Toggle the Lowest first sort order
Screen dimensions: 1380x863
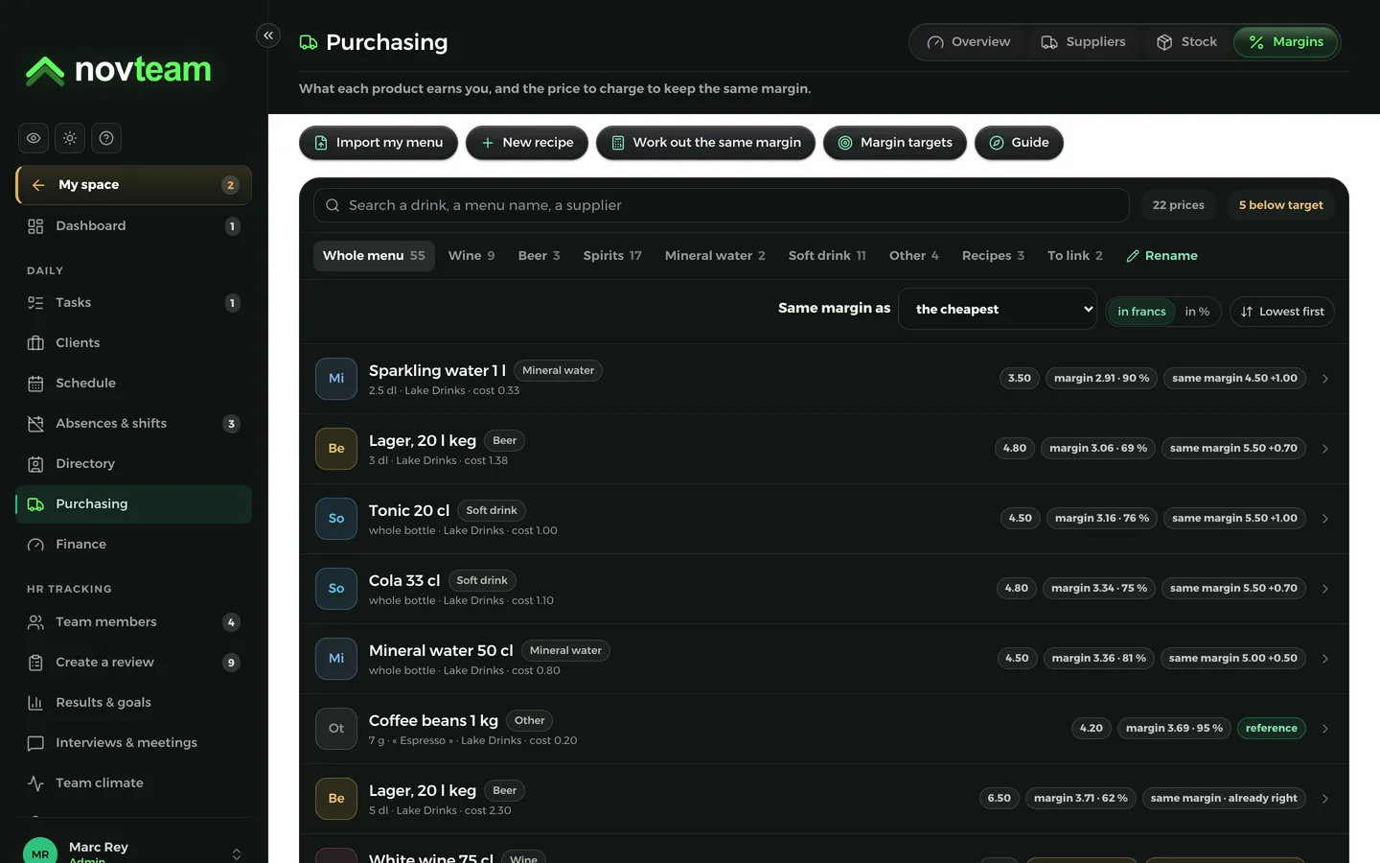coord(1282,312)
